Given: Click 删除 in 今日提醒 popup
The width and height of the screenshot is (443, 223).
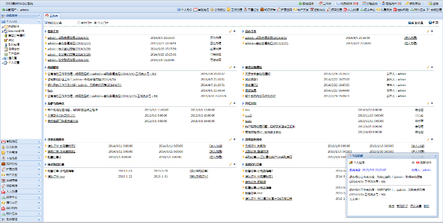Looking at the screenshot, I should tap(427, 206).
